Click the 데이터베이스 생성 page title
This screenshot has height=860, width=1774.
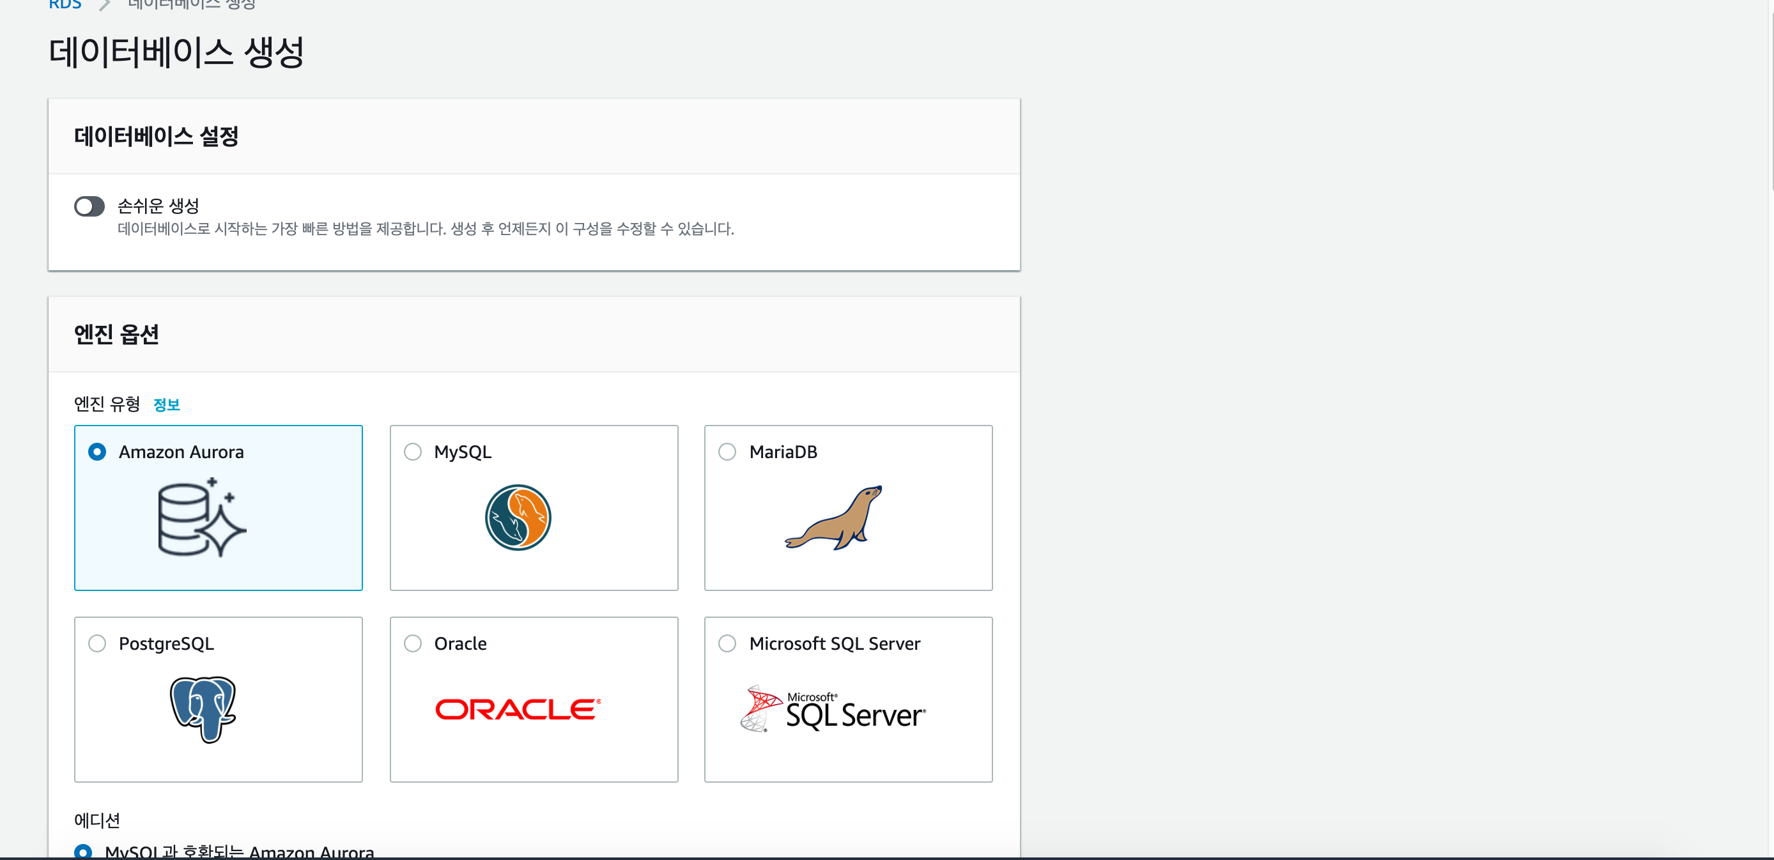pyautogui.click(x=176, y=52)
